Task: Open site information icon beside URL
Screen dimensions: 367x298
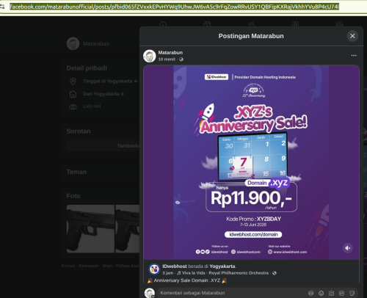Action: (2, 7)
